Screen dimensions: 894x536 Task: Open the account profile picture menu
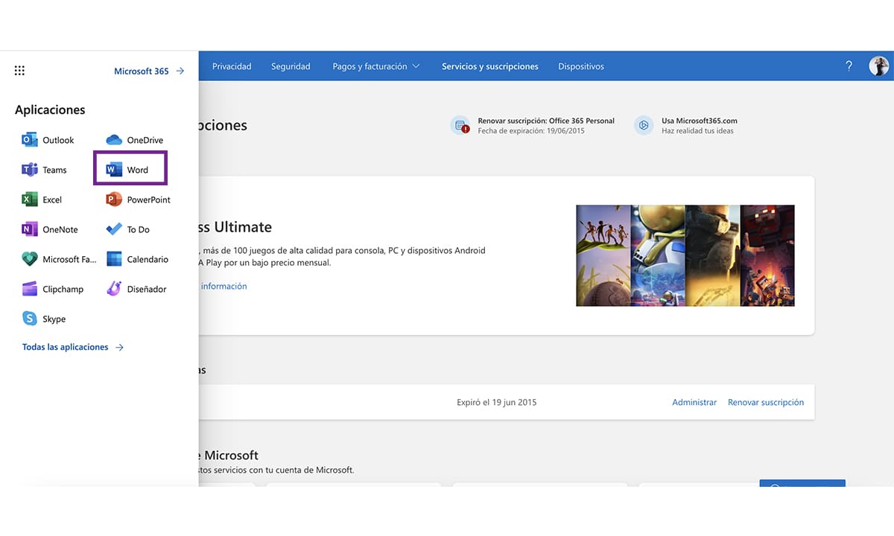coord(879,66)
